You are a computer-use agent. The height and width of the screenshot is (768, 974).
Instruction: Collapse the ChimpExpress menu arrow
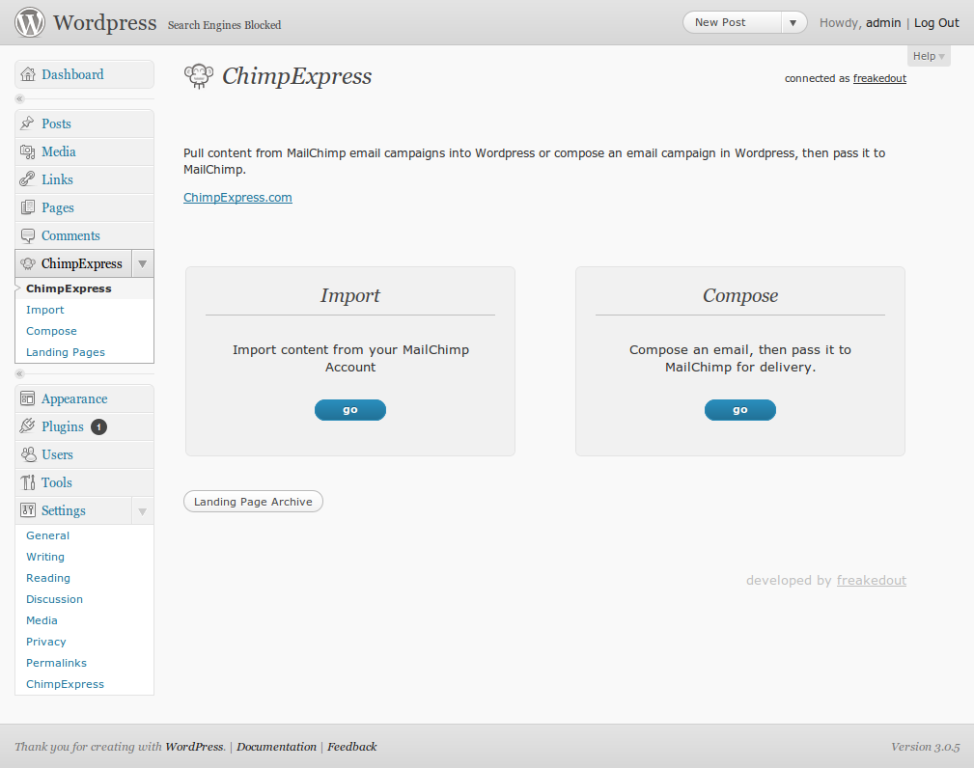(142, 263)
